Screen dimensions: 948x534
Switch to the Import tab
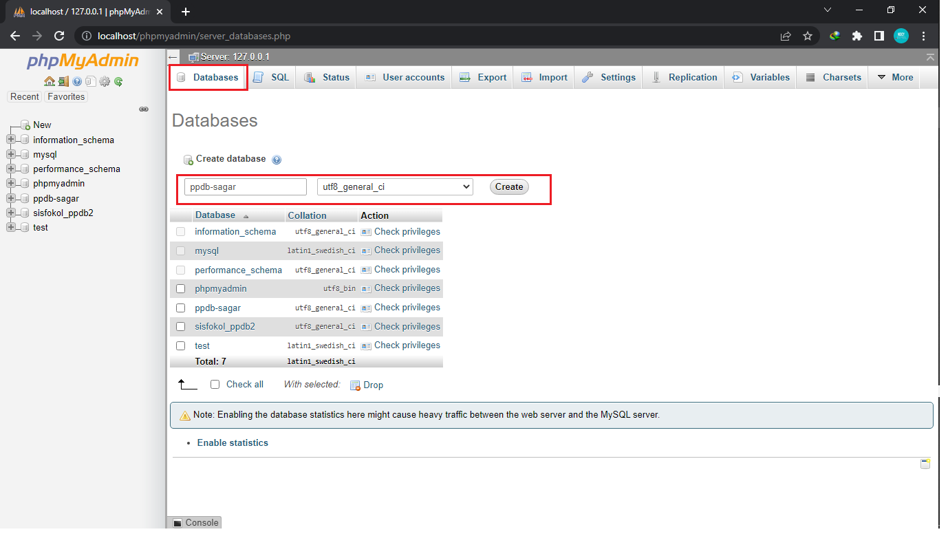tap(544, 78)
